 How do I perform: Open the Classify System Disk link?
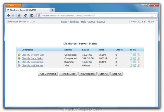coord(33,55)
